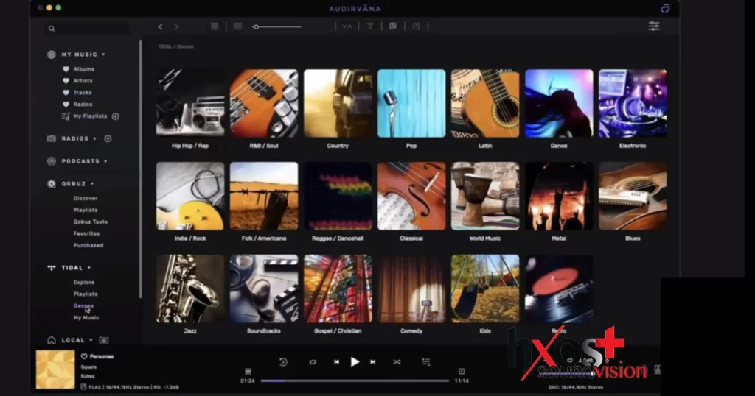Skip to the next track
Screen dimensions: 755x396
[x=372, y=362]
